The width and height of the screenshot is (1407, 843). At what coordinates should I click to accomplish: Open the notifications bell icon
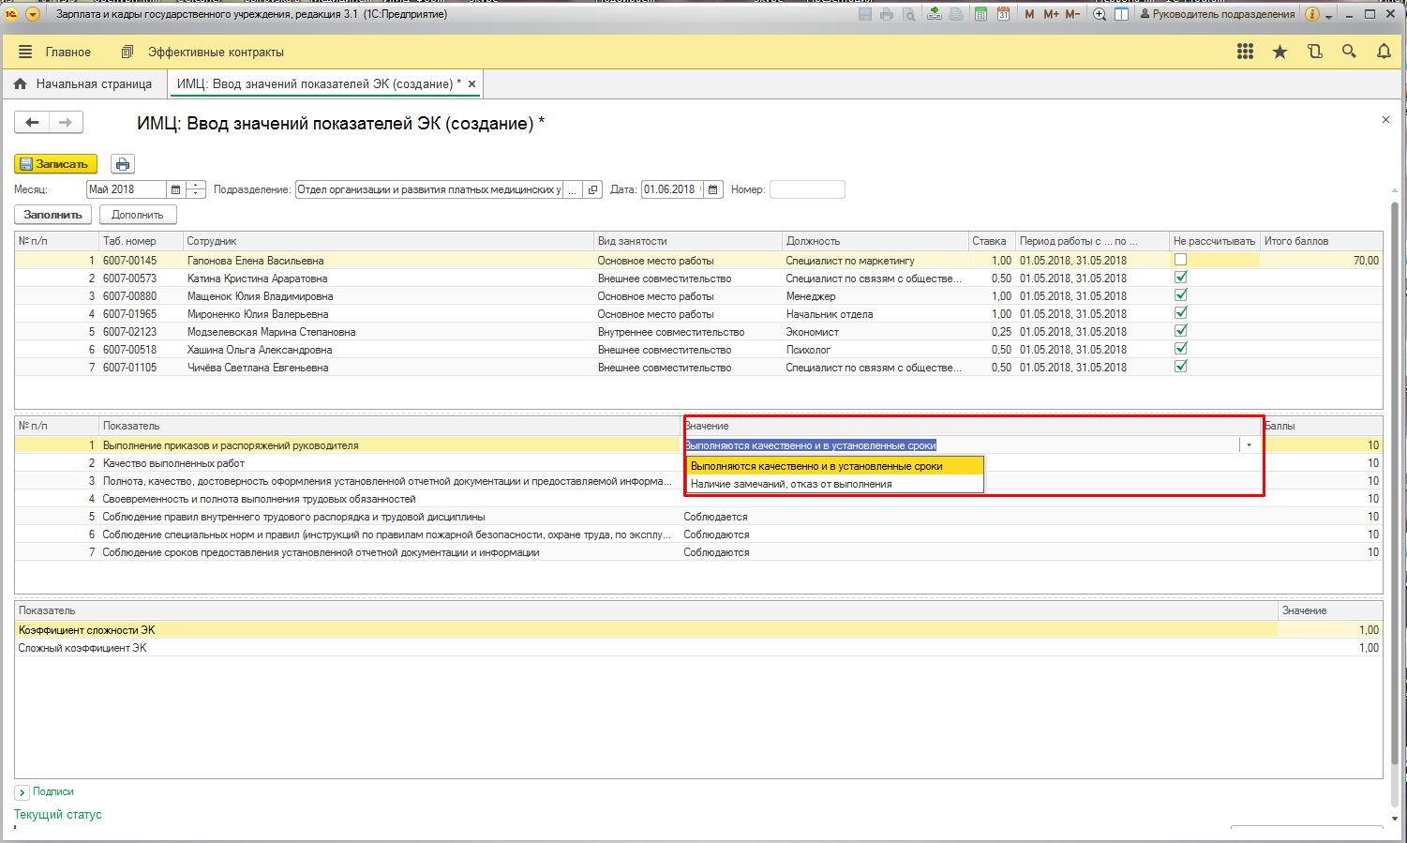point(1384,53)
